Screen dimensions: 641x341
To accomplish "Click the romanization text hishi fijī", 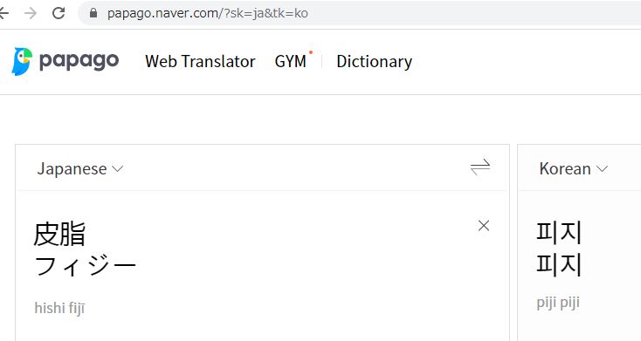I will (x=59, y=308).
